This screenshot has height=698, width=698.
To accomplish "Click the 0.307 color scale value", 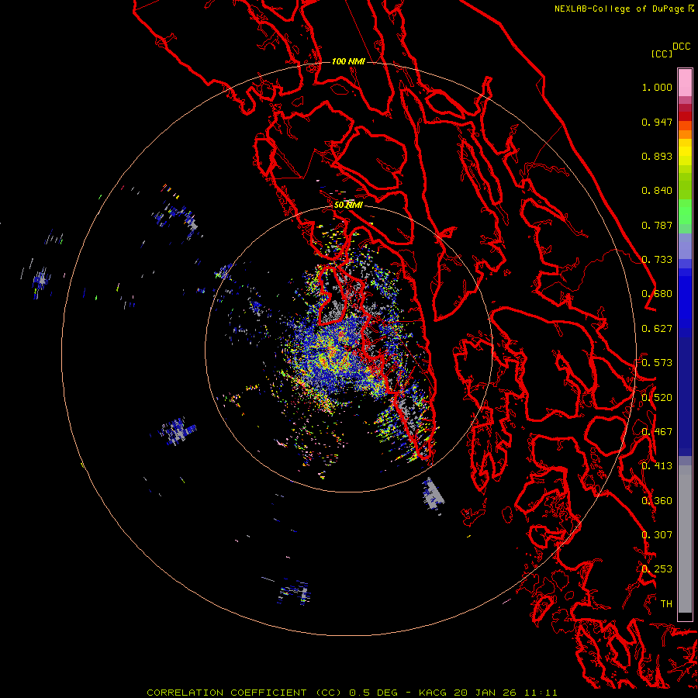I will click(x=657, y=535).
